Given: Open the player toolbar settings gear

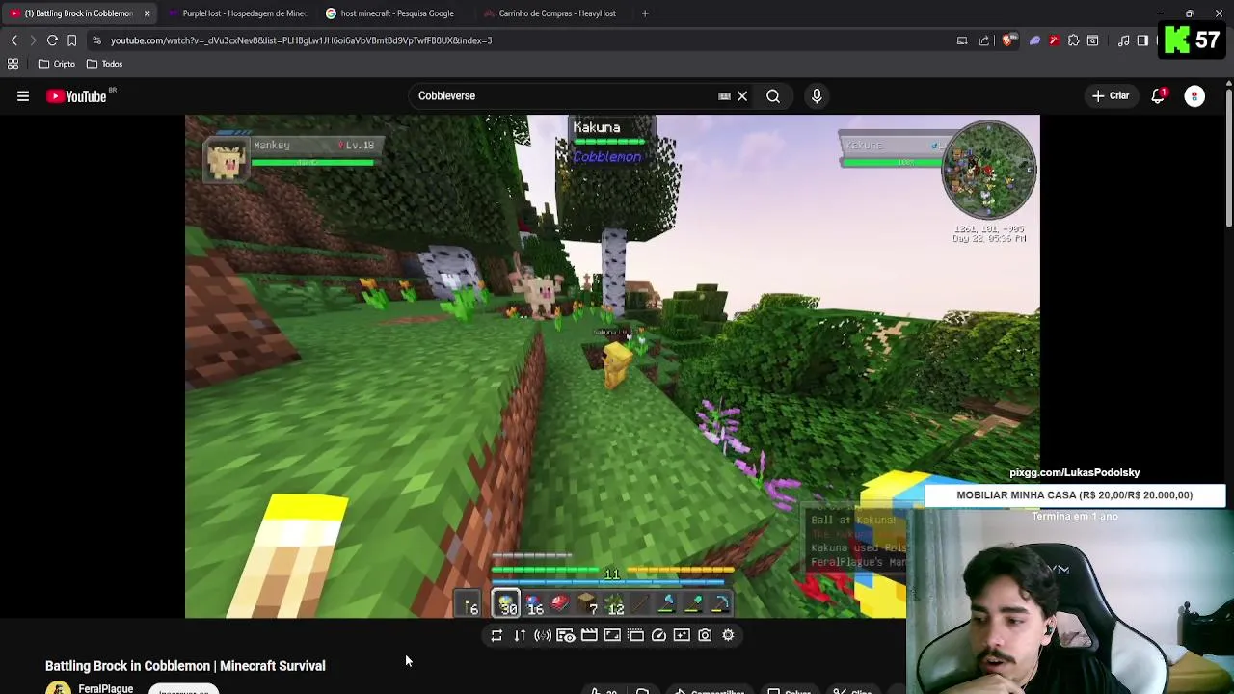Looking at the screenshot, I should [728, 635].
